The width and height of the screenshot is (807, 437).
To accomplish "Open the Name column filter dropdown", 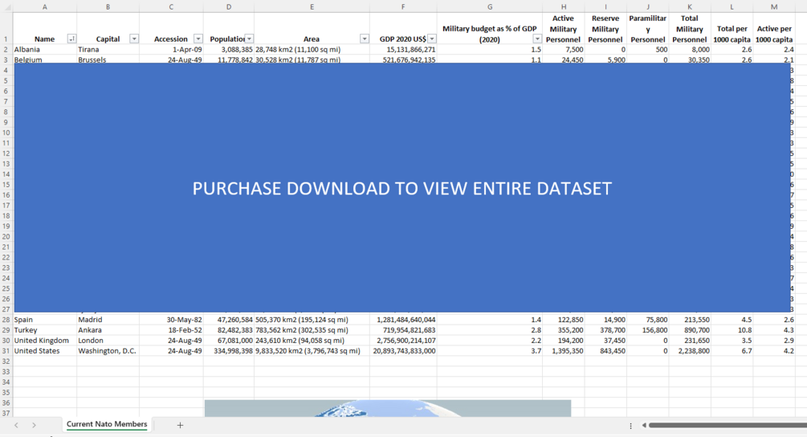I will [x=71, y=39].
